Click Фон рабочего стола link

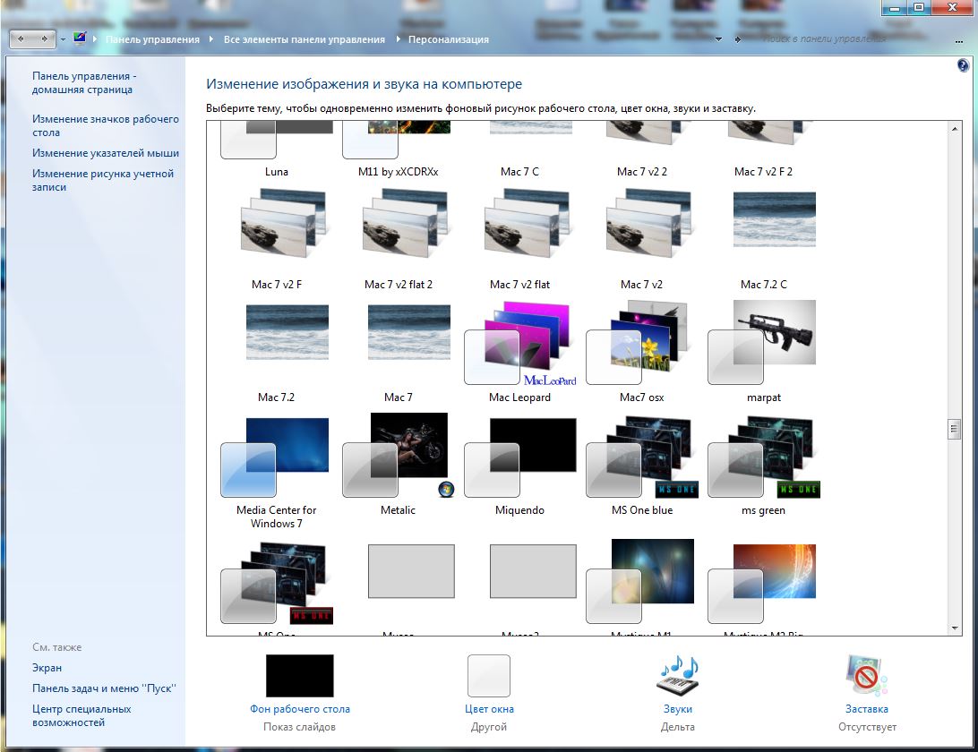(x=300, y=709)
